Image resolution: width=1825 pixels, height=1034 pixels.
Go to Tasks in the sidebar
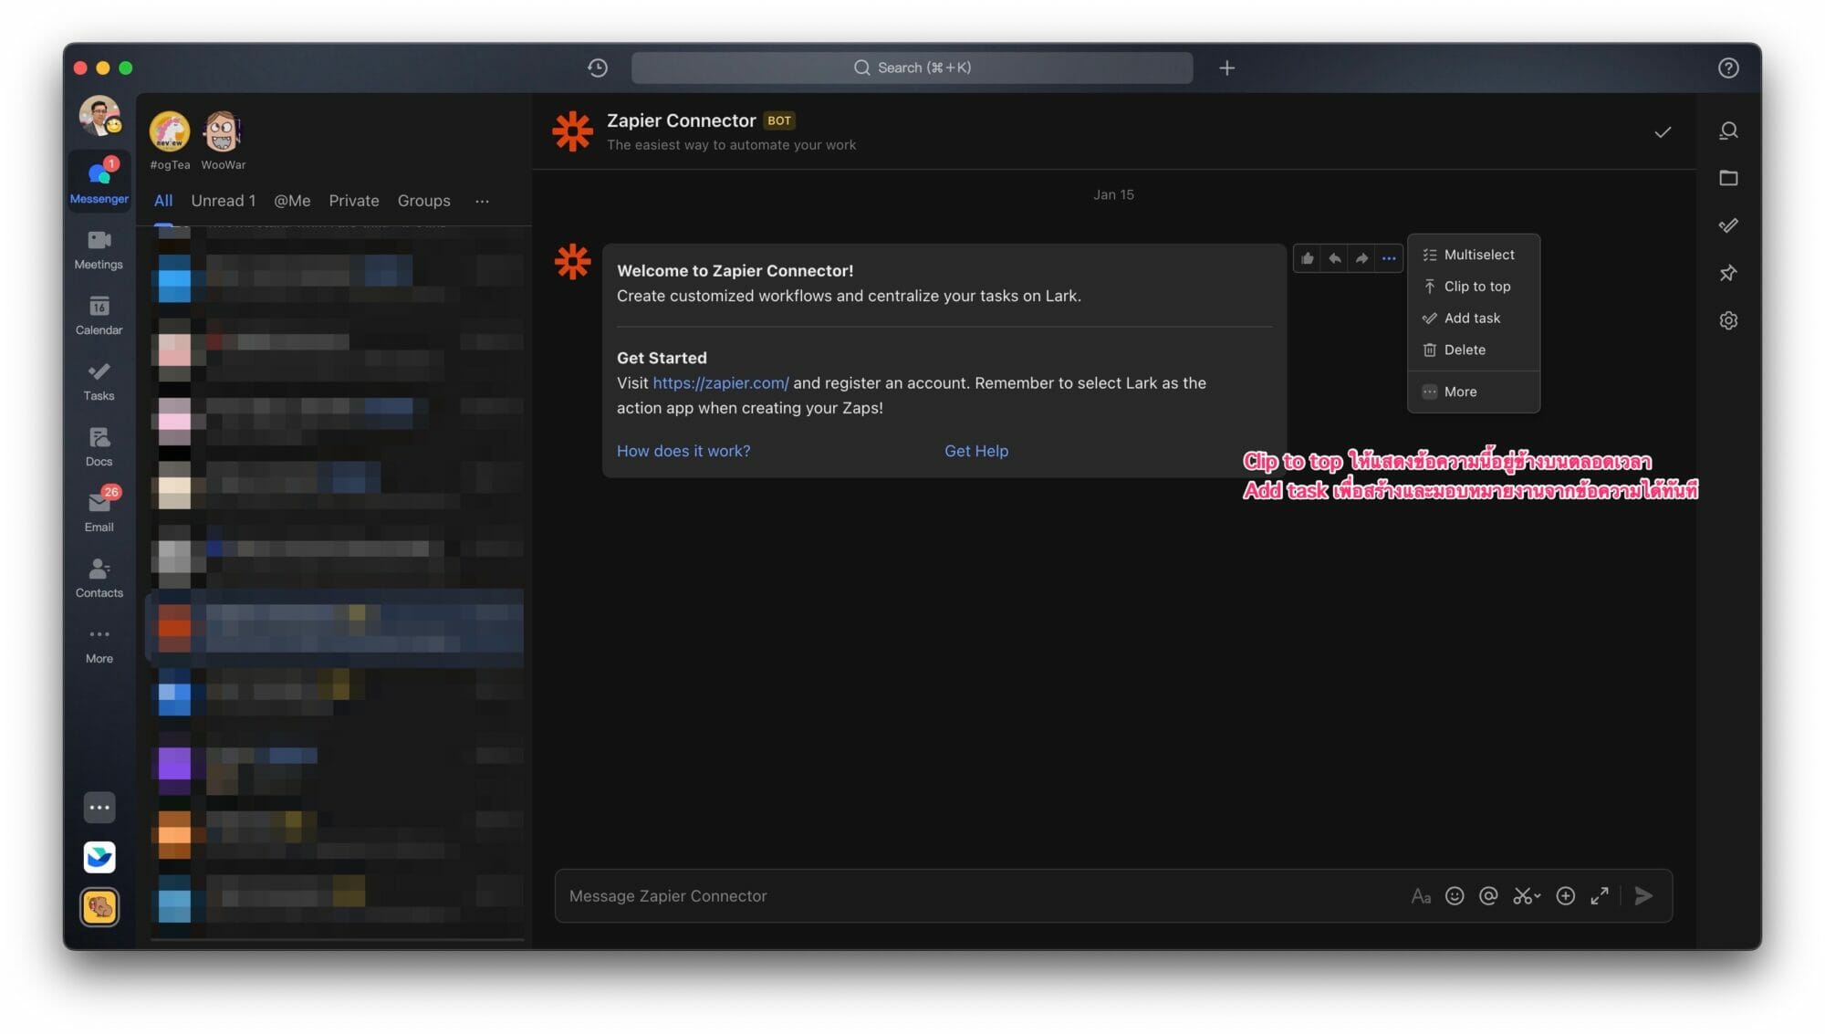coord(99,381)
